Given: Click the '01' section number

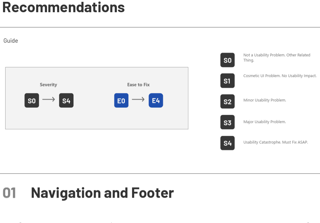Looking at the screenshot, I should (9, 193).
